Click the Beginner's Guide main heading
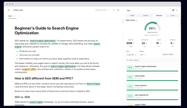The image size is (187, 108). coord(47,31)
